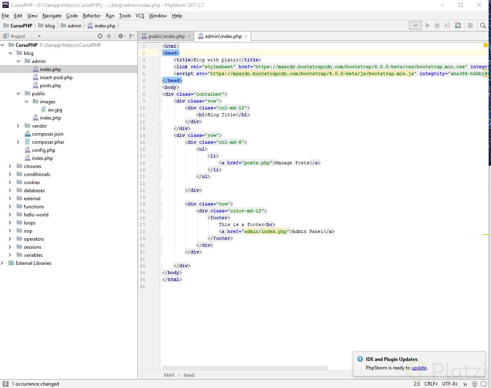Click the Collapse All icon in Project panel
Viewport: 491px width, 388px height.
109,36
